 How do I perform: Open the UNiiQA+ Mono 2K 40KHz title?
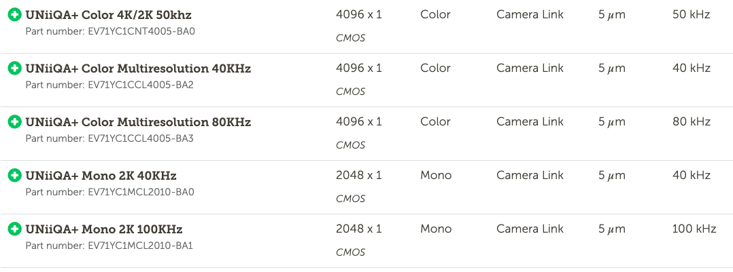[x=101, y=176]
